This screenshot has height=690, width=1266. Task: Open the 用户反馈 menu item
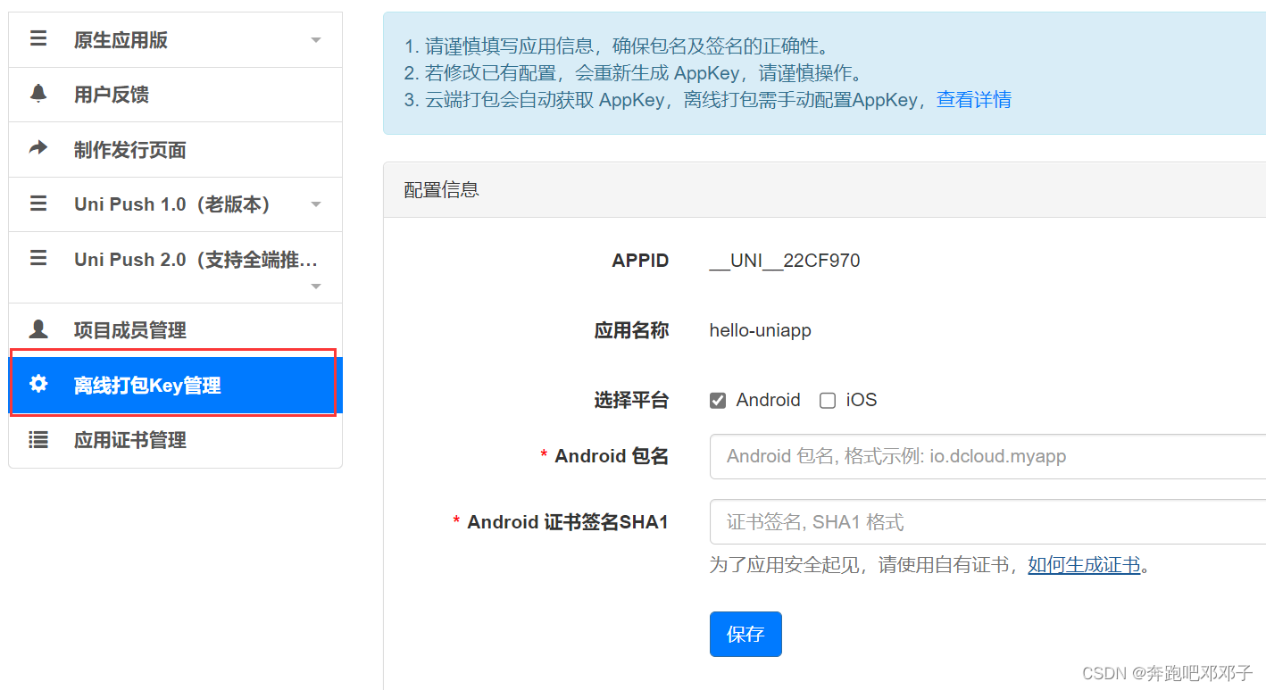point(176,95)
